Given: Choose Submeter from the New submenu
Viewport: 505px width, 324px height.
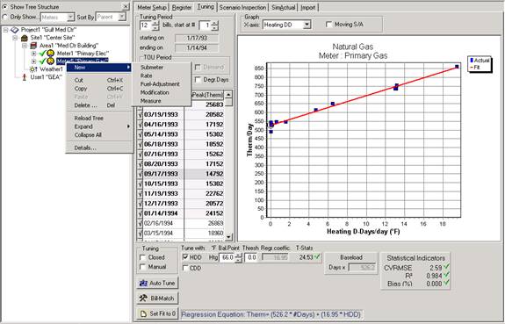Looking at the screenshot, I should (x=152, y=68).
